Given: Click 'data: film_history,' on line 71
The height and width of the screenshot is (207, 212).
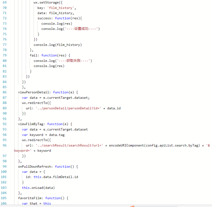Looking at the screenshot, I should [56, 13].
